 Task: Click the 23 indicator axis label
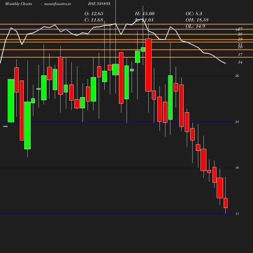(x=240, y=39)
